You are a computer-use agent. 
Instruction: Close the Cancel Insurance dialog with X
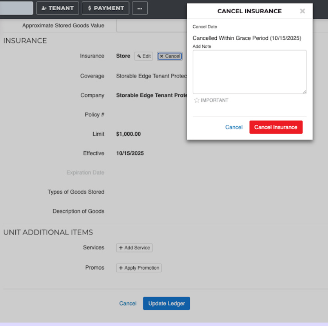[302, 11]
